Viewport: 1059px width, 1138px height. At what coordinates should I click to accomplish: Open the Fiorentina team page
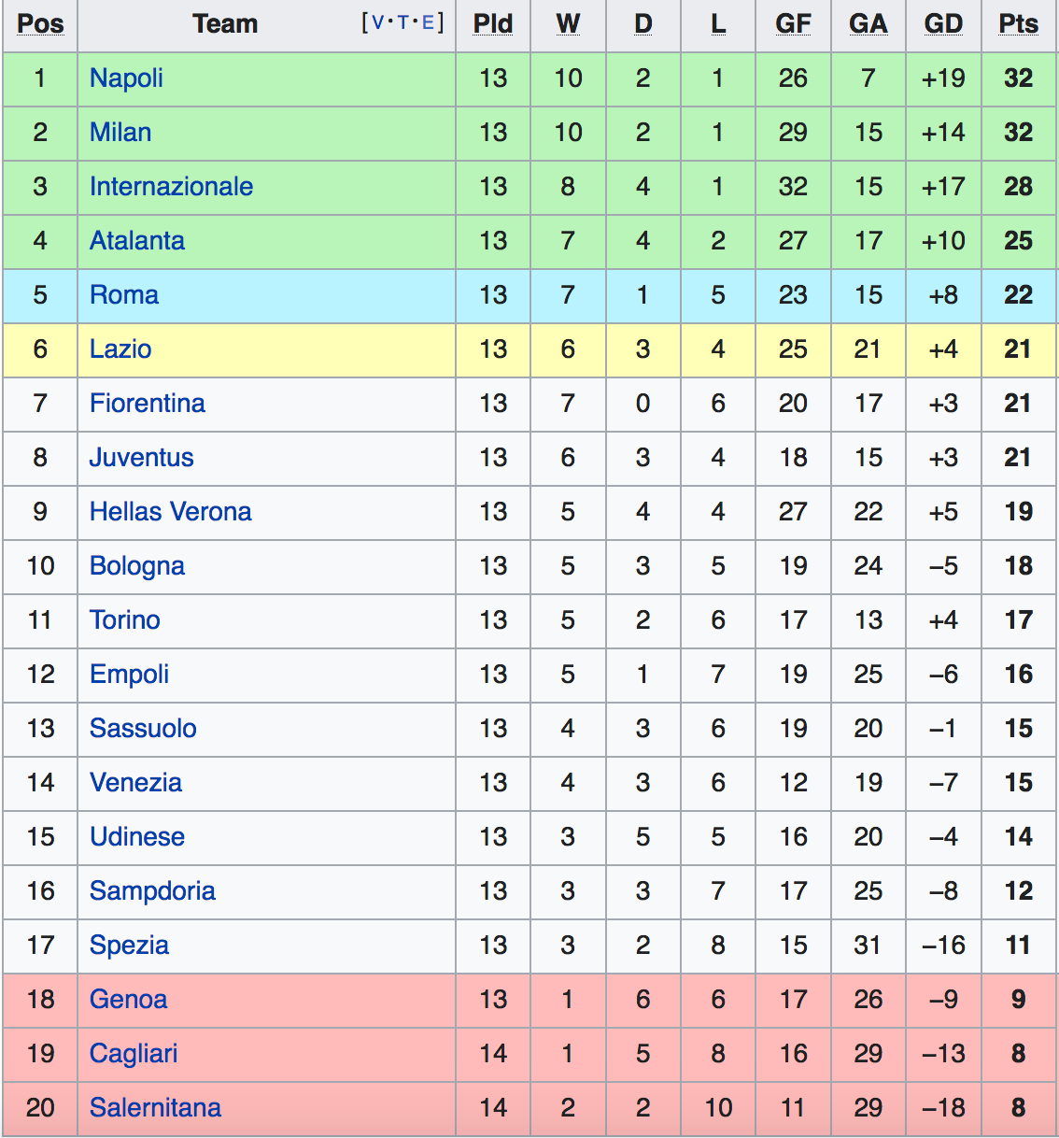[x=148, y=404]
